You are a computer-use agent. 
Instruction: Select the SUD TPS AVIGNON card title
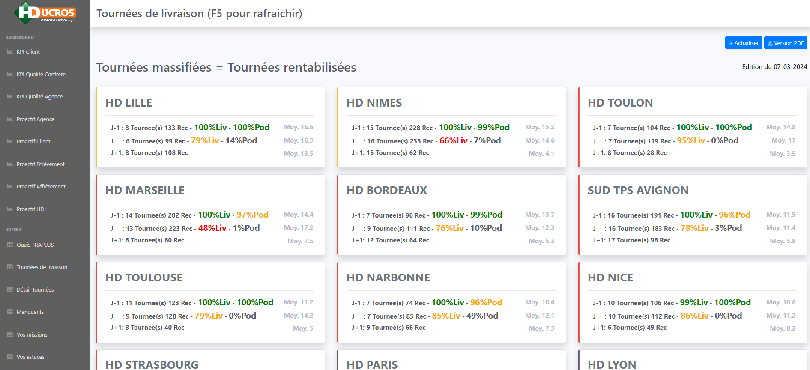click(x=638, y=191)
